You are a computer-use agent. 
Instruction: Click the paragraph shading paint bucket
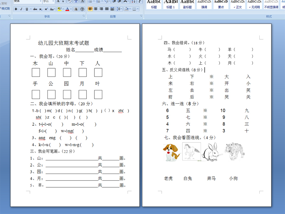coord(127,9)
